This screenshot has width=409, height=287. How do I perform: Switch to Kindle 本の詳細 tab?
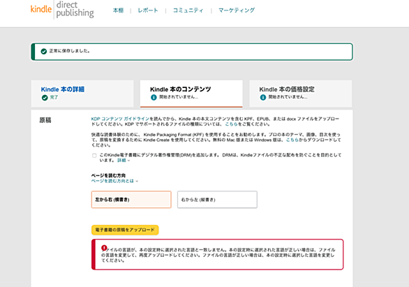[82, 94]
